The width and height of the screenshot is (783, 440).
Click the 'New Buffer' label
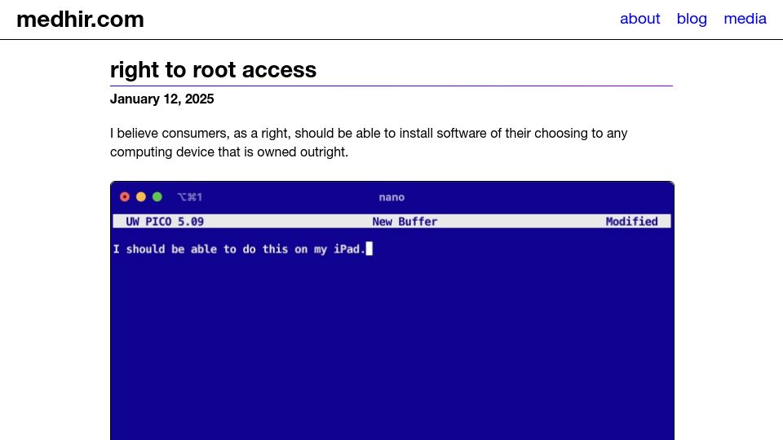click(405, 222)
